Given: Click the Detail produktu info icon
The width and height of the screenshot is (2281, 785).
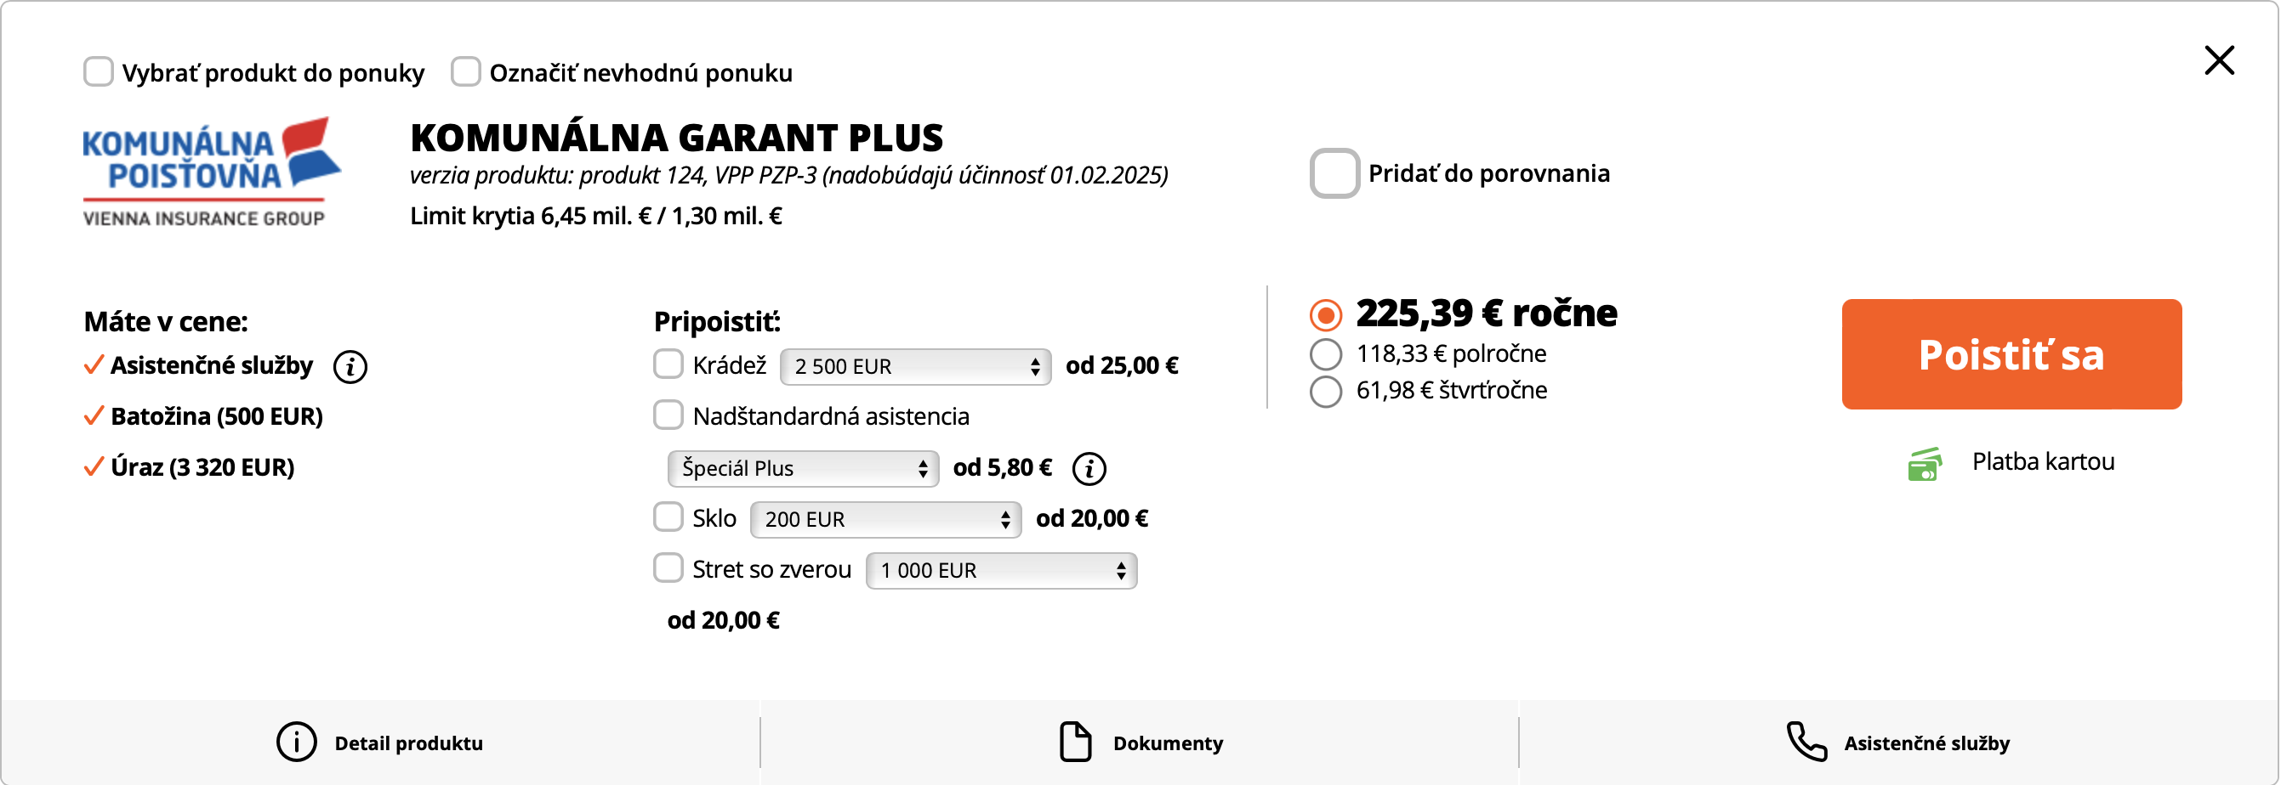Looking at the screenshot, I should [296, 742].
